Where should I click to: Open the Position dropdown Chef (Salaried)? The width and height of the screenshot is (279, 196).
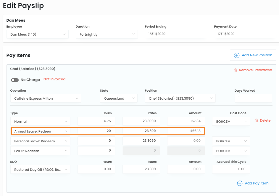180,98
